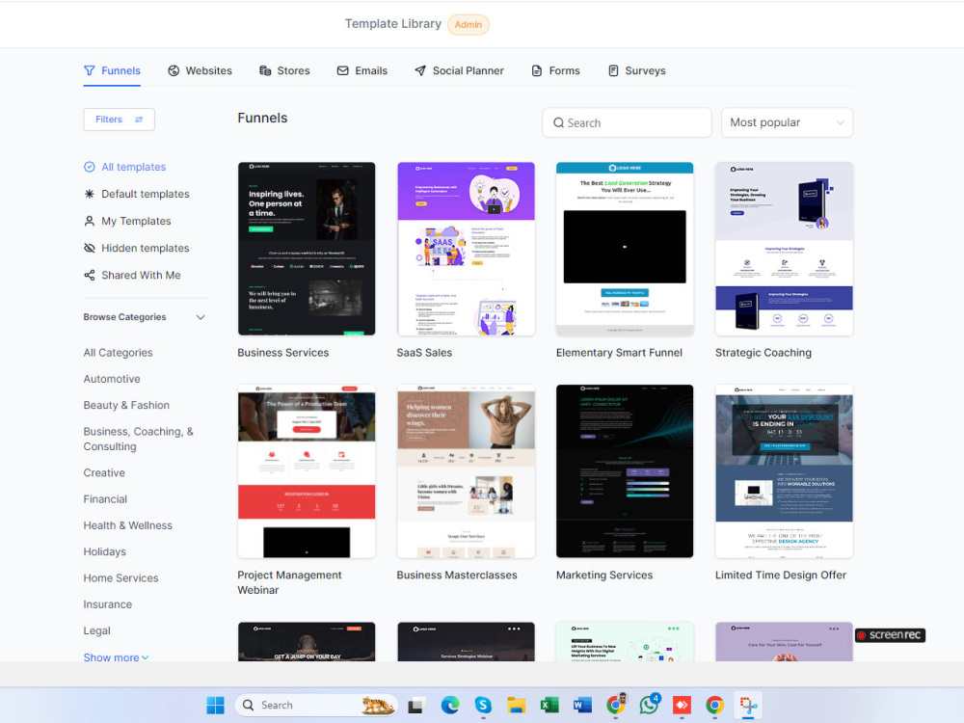Open File Explorer from taskbar
964x723 pixels.
517,706
